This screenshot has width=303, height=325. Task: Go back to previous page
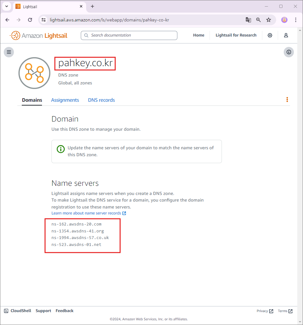pos(8,20)
